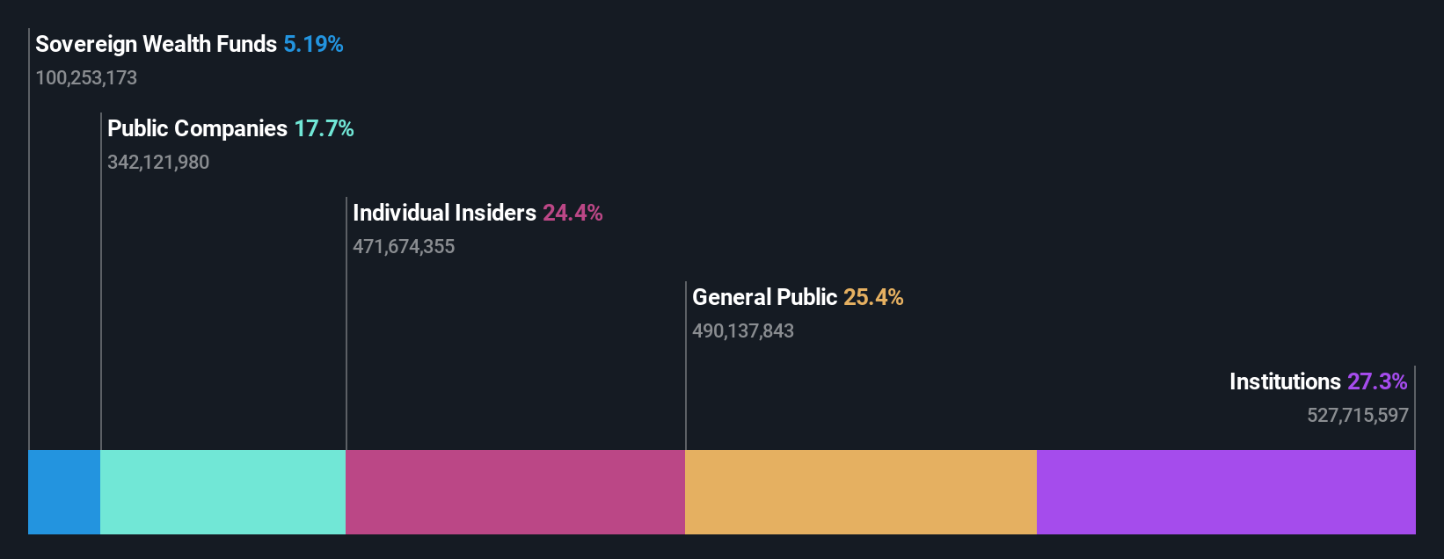Click the Sovereign Wealth Funds label
This screenshot has height=559, width=1444.
coord(157,44)
